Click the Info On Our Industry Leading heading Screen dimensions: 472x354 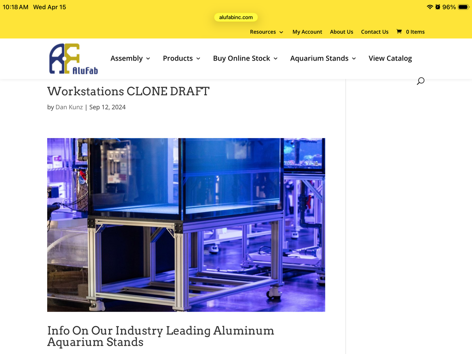coord(160,336)
